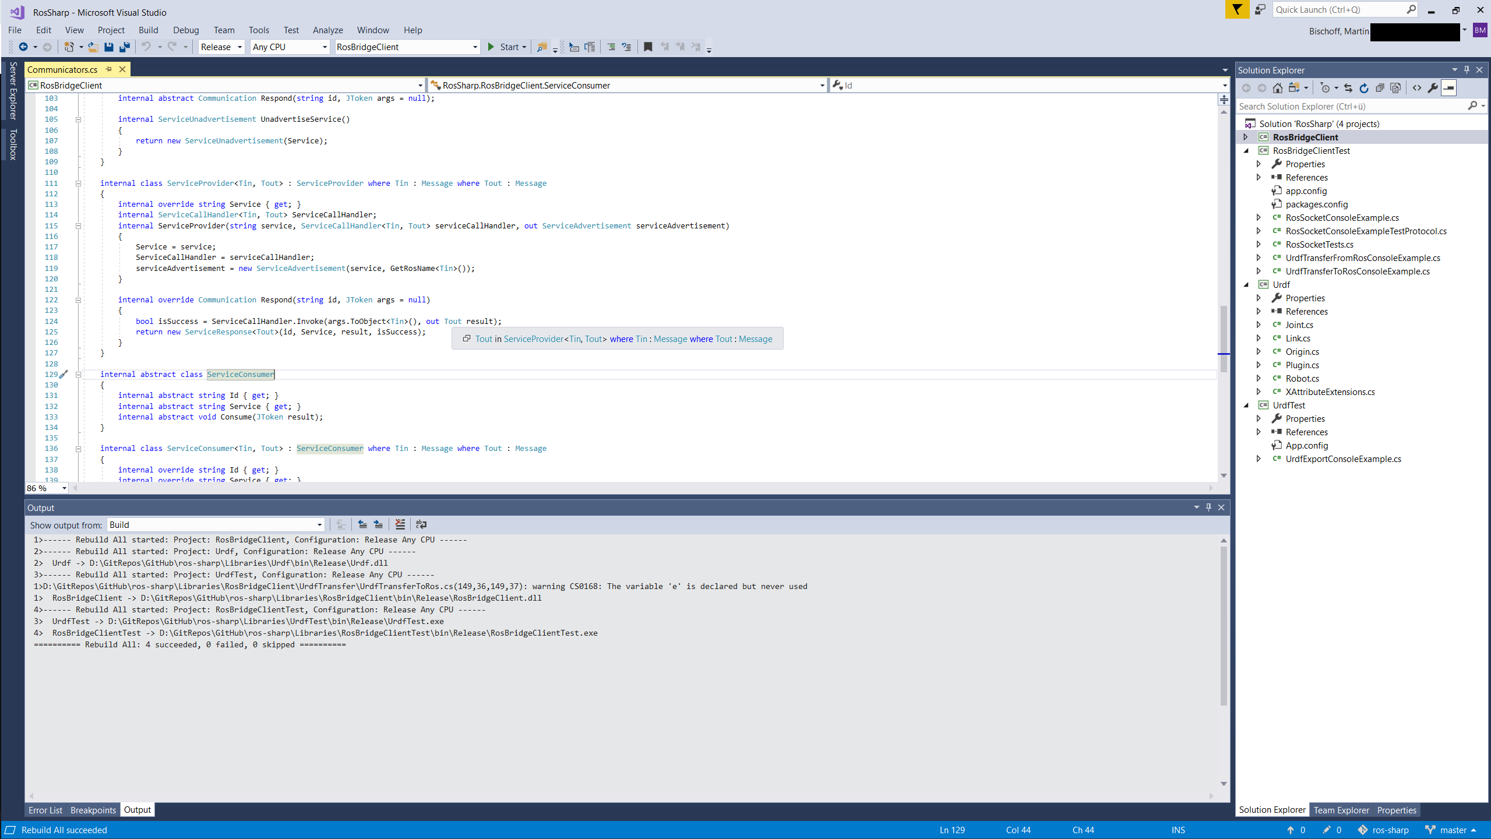Toggle auto-hide for the Solution Explorer panel

[x=1466, y=69]
